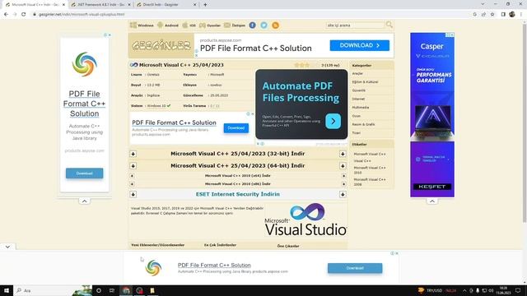Open the Araçlar category in sidebar
The width and height of the screenshot is (527, 296).
click(x=357, y=73)
